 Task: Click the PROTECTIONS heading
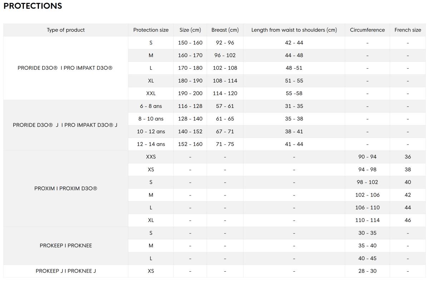pos(33,6)
